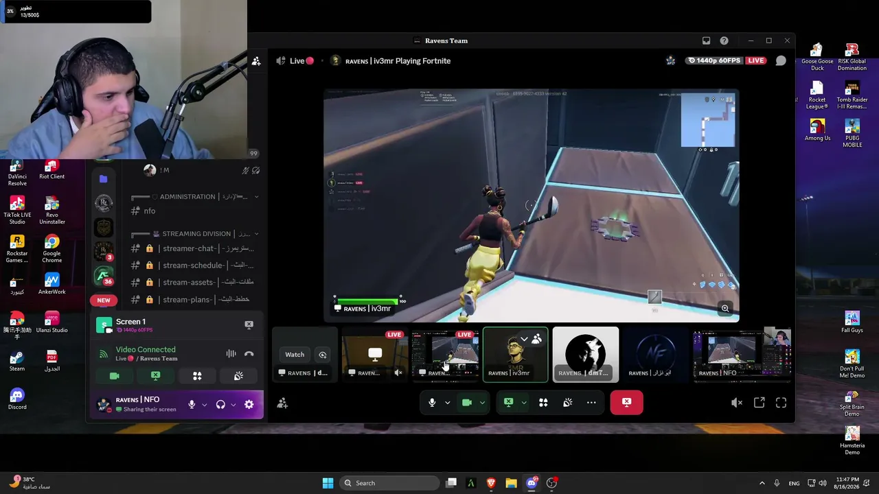Hang up using the voice panel disconnect icon
Viewport: 879px width, 494px height.
coord(249,354)
